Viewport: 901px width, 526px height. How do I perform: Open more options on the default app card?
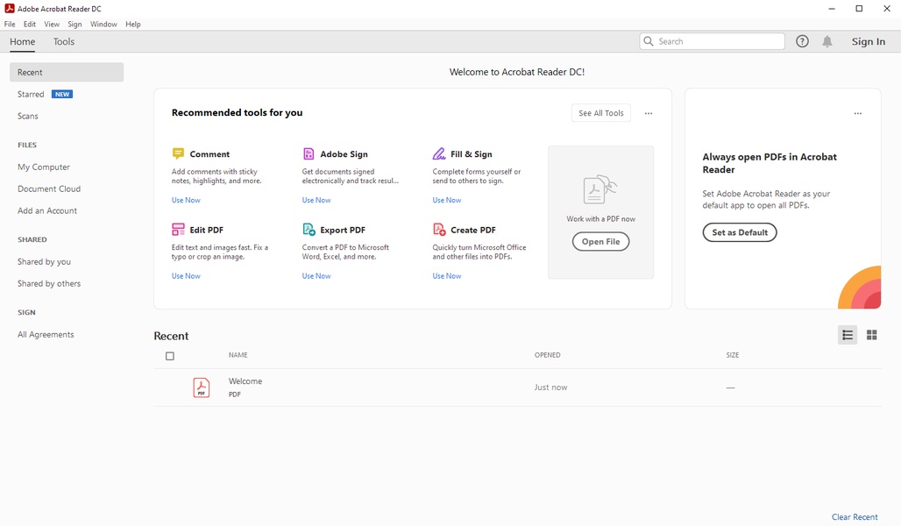[857, 113]
